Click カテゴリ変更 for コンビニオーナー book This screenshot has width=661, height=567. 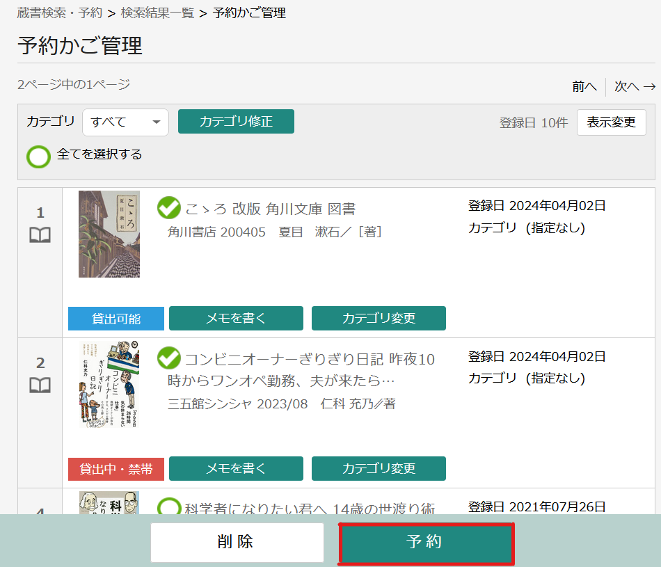379,468
